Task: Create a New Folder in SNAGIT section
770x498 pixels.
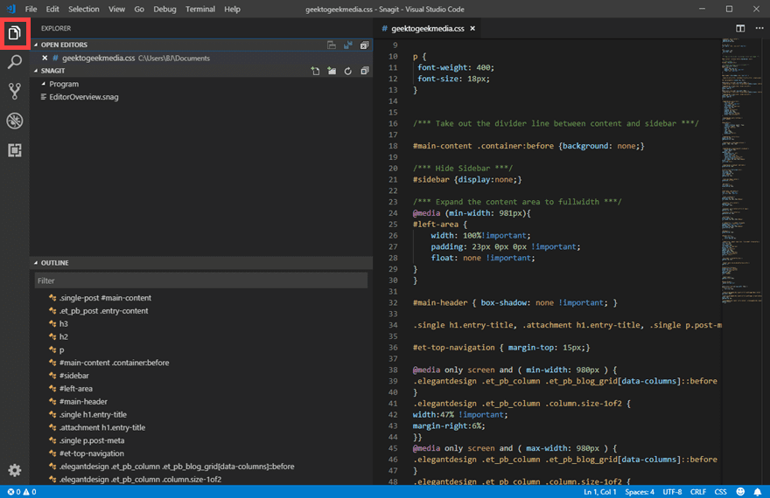Action: (332, 71)
